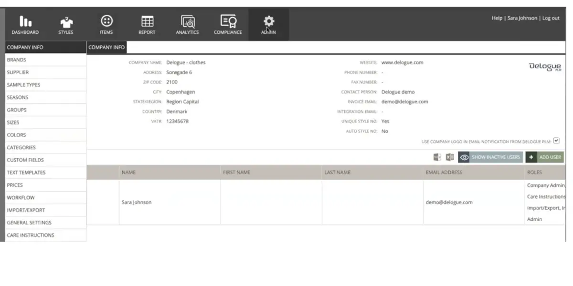Export users with the Excel icon
The width and height of the screenshot is (573, 286).
pos(449,157)
